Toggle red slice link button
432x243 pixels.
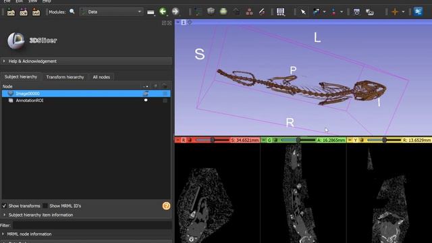[x=190, y=140]
